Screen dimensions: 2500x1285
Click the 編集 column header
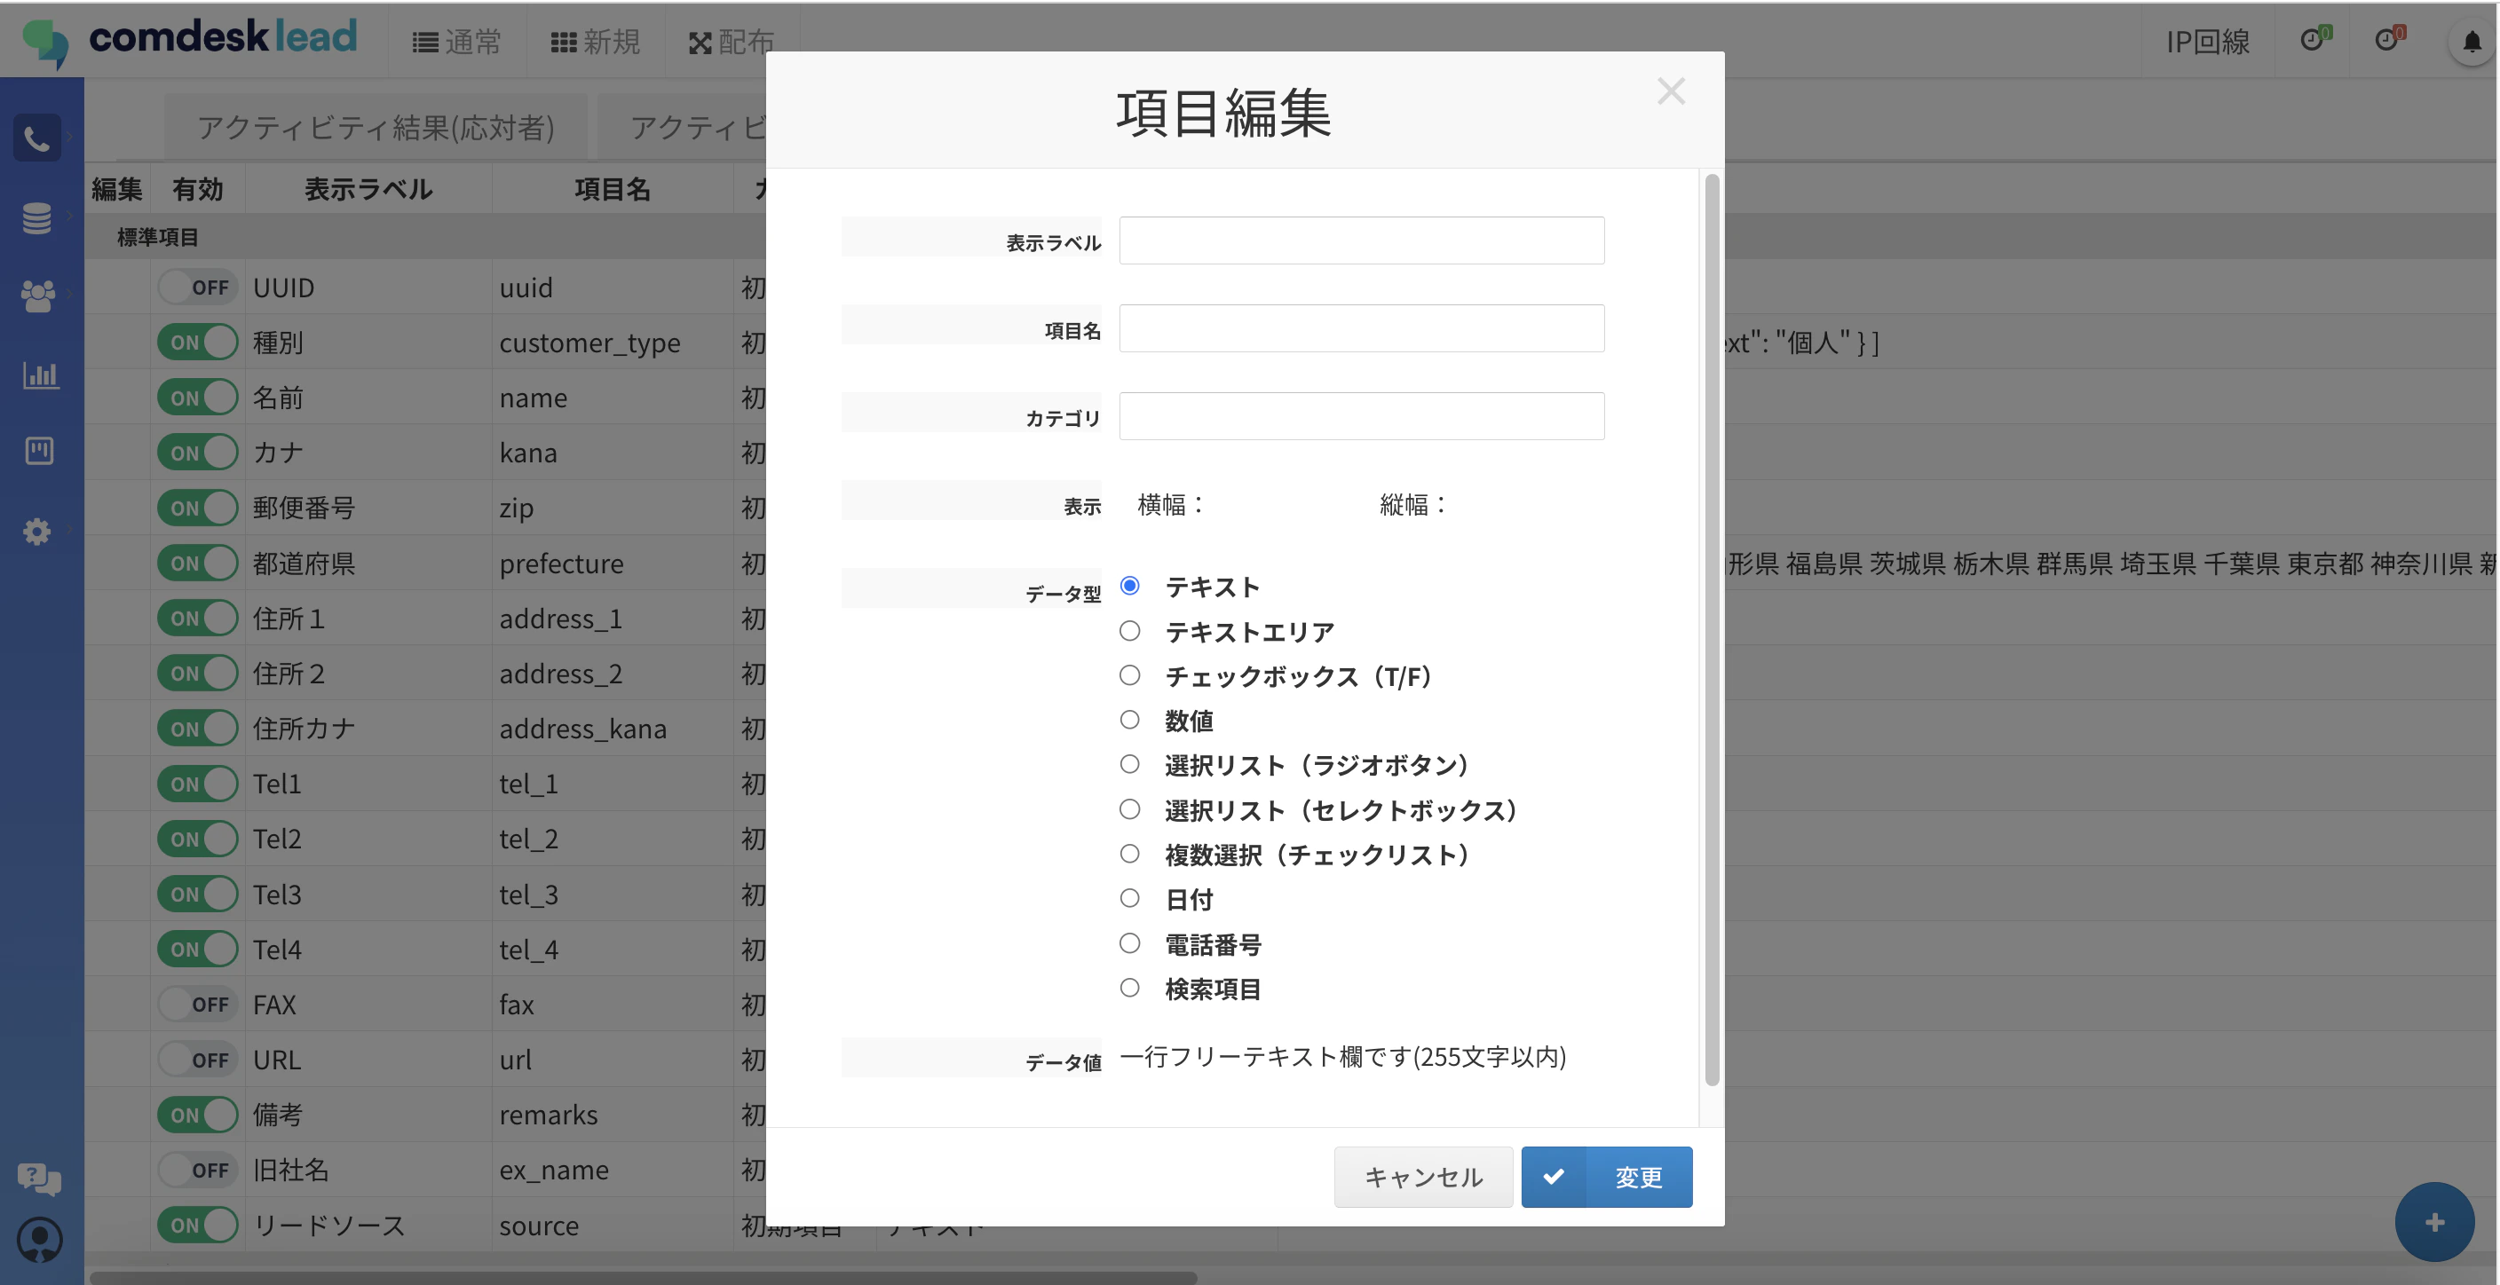(117, 189)
